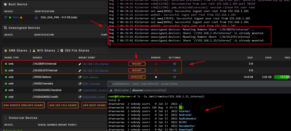Click the paw icon beside Boot Device
291x131 pixels.
point(6,4)
